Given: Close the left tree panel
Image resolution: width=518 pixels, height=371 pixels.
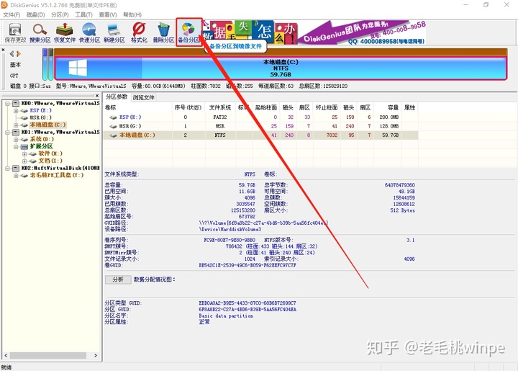Looking at the screenshot, I should click(x=97, y=96).
